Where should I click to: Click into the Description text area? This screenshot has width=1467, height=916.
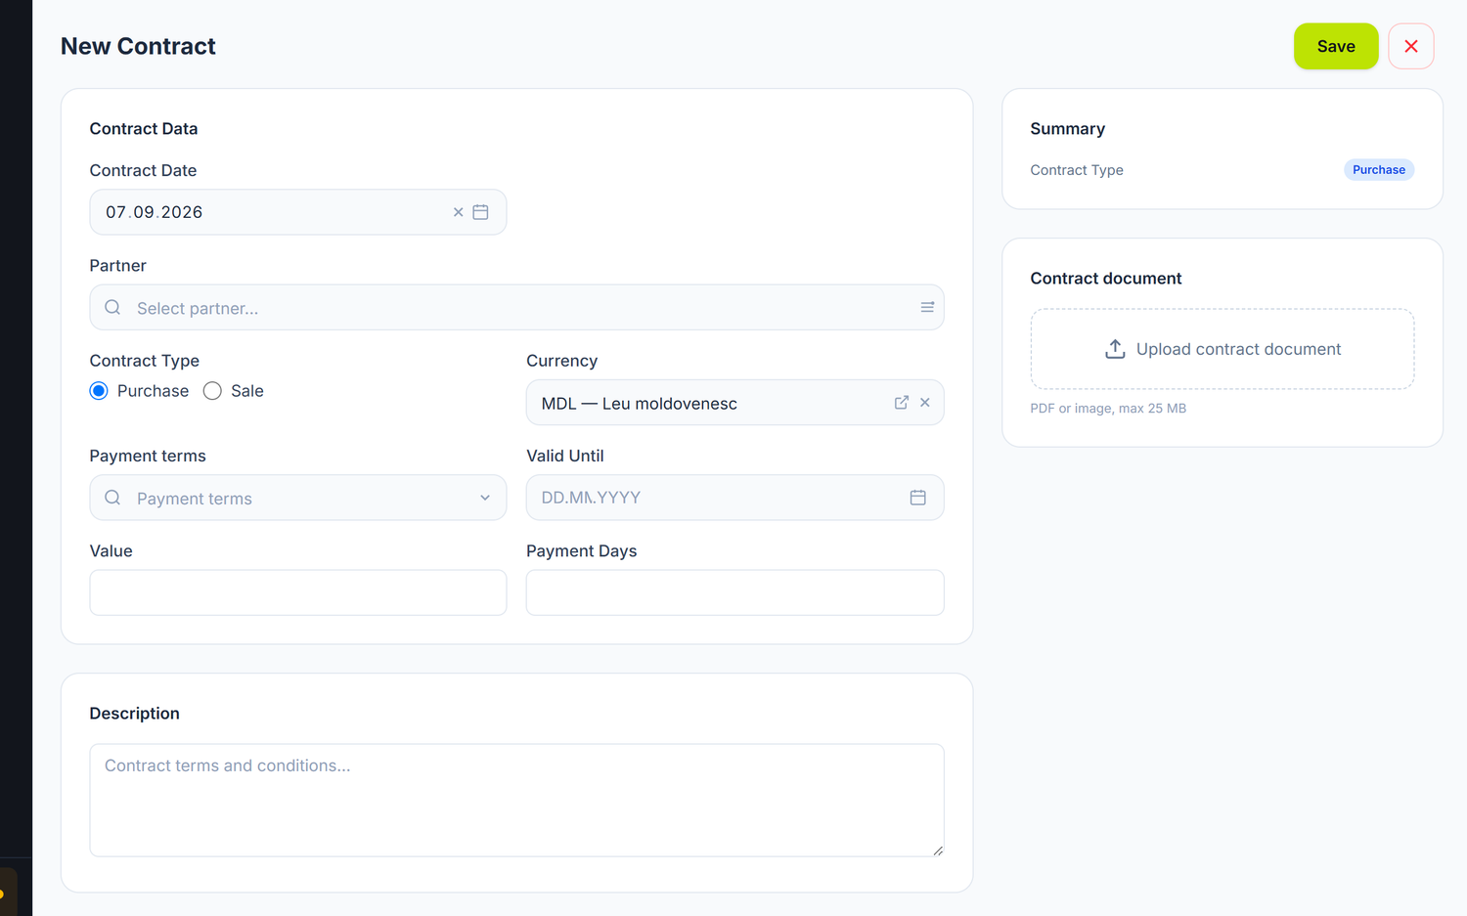tap(516, 801)
